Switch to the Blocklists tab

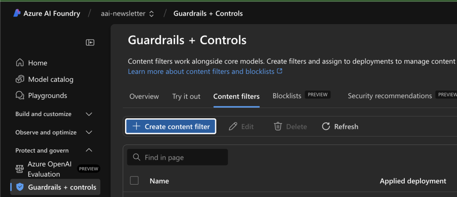tap(287, 96)
